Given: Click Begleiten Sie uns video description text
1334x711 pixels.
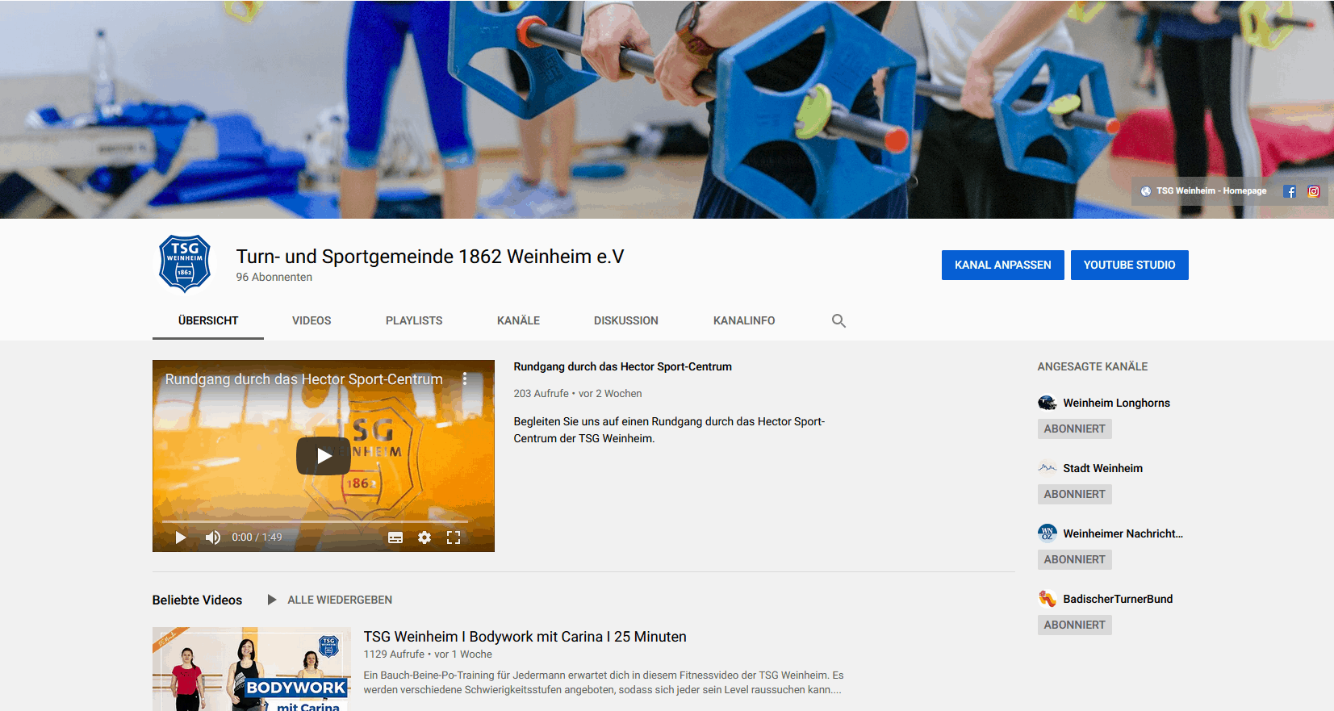Looking at the screenshot, I should coord(670,430).
